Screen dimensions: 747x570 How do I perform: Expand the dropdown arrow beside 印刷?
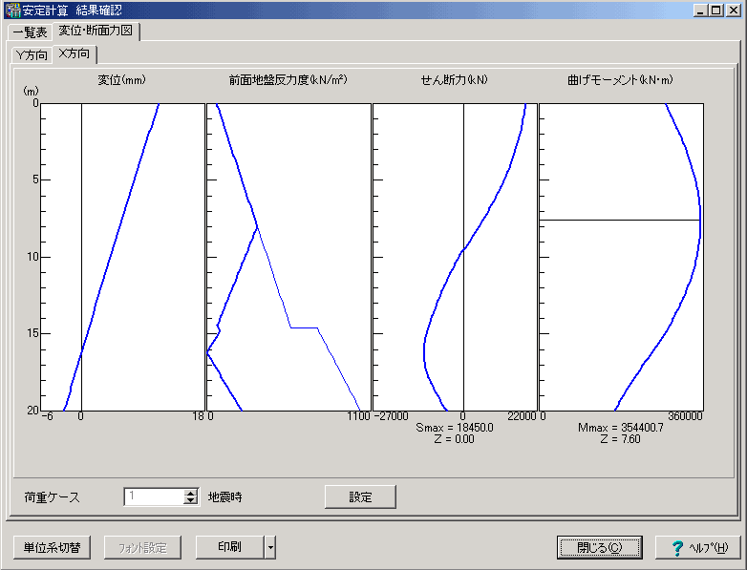(271, 547)
